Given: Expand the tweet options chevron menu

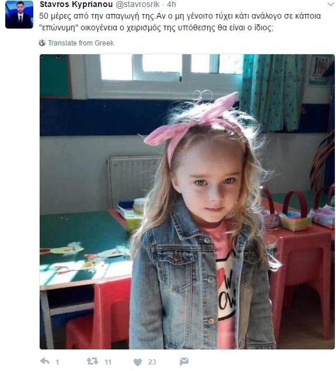Looking at the screenshot, I should pyautogui.click(x=330, y=4).
